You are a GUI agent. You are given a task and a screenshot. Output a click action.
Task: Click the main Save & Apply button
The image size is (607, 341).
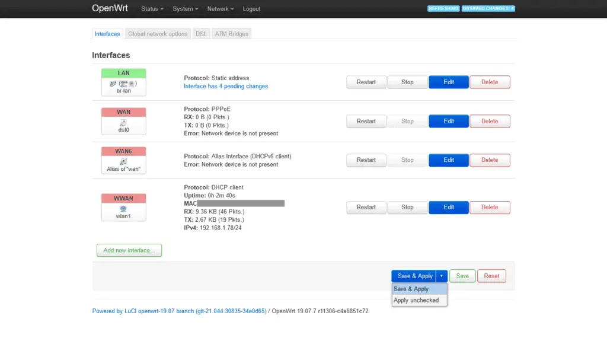414,276
